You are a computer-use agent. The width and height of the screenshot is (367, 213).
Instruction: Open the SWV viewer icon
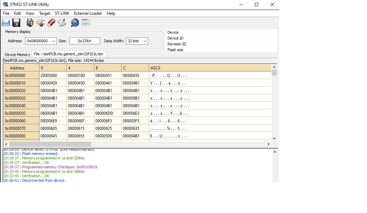86,23
